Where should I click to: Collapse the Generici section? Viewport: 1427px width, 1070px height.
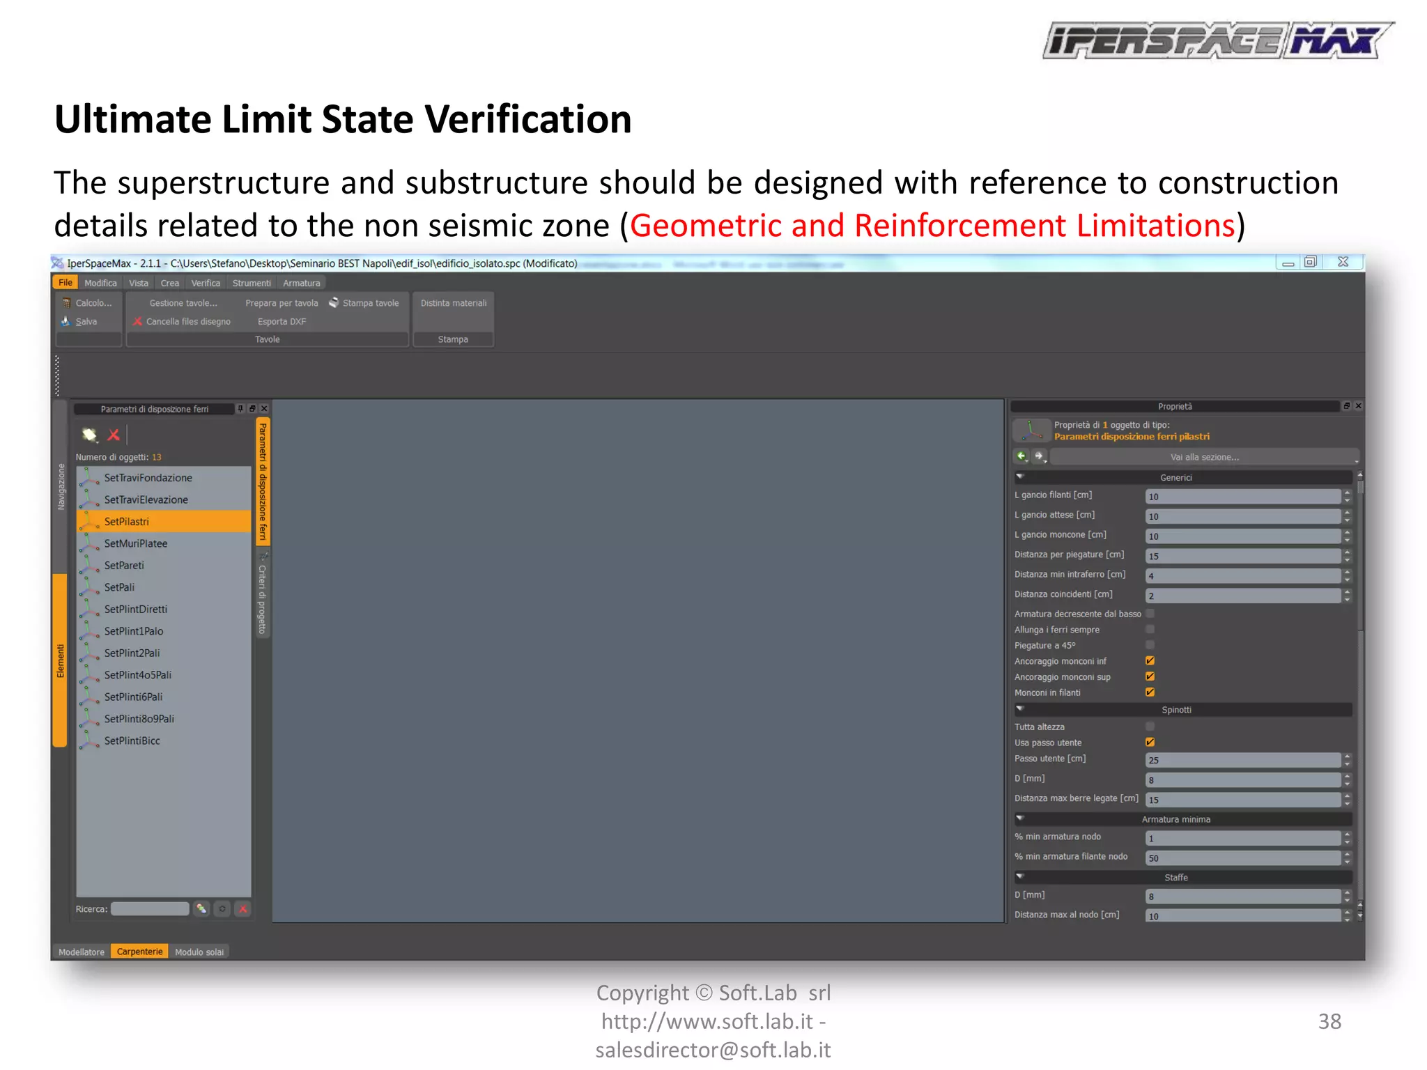pos(1020,477)
